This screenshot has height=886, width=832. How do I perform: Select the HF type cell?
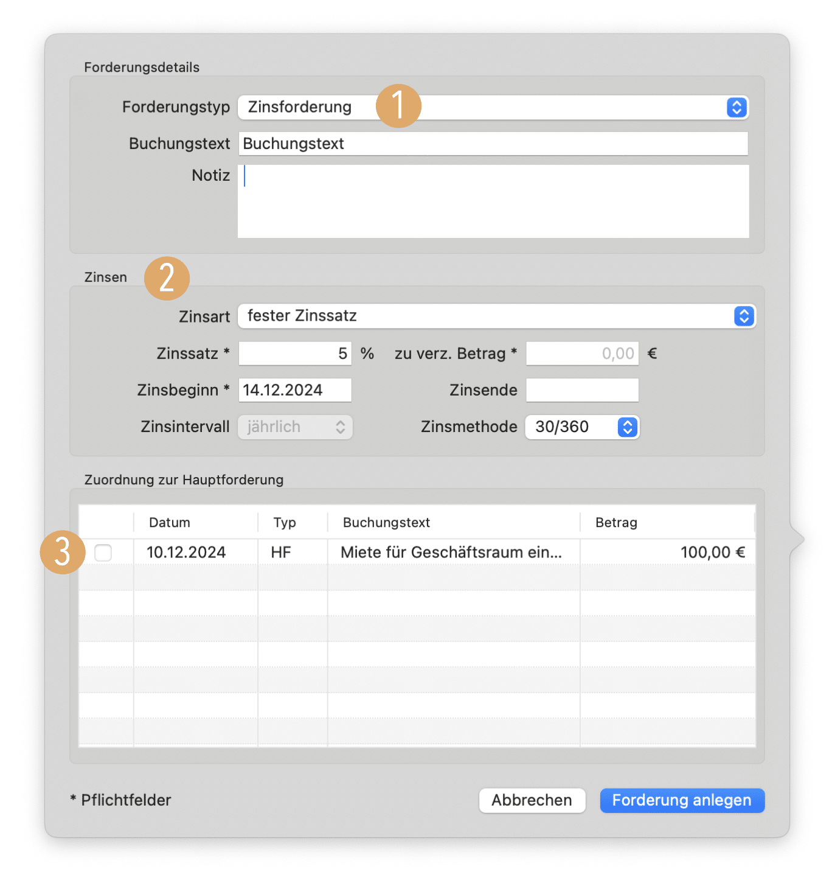[293, 553]
